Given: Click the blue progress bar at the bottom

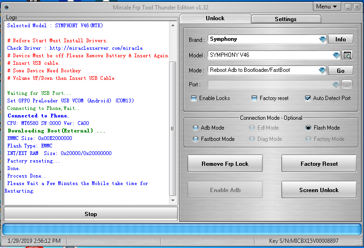Looking at the screenshot, I should (x=182, y=230).
